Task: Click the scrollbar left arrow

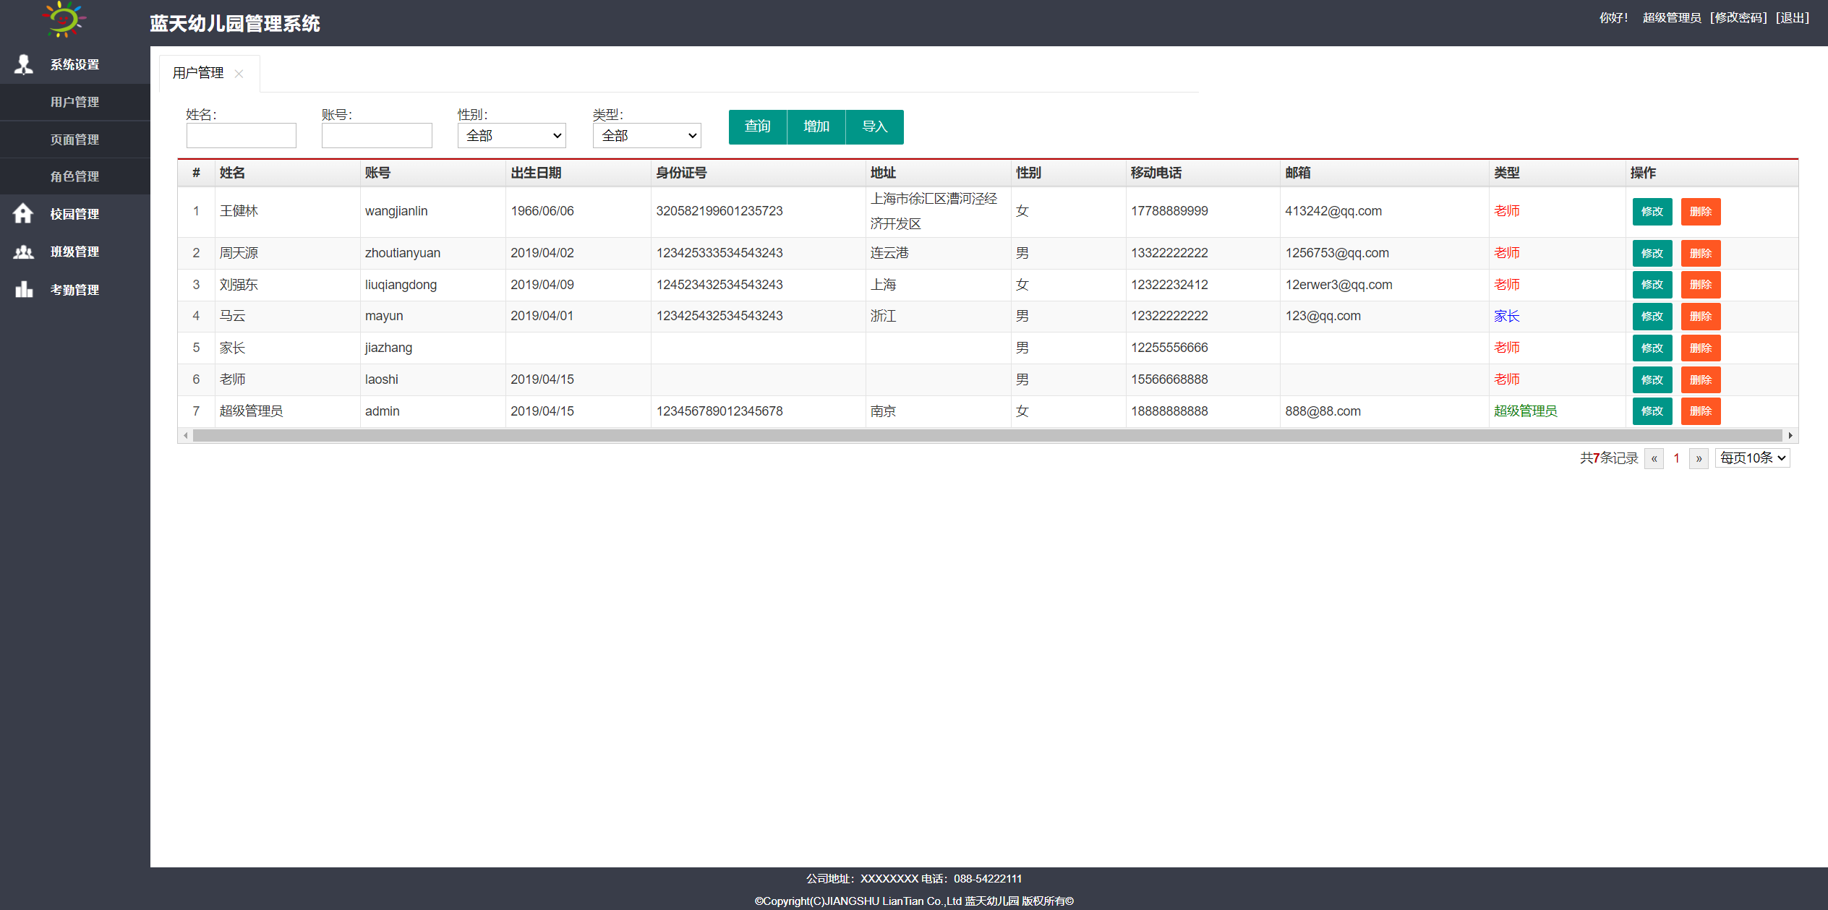Action: [x=186, y=435]
